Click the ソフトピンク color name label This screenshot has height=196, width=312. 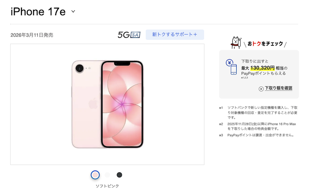pos(107,186)
